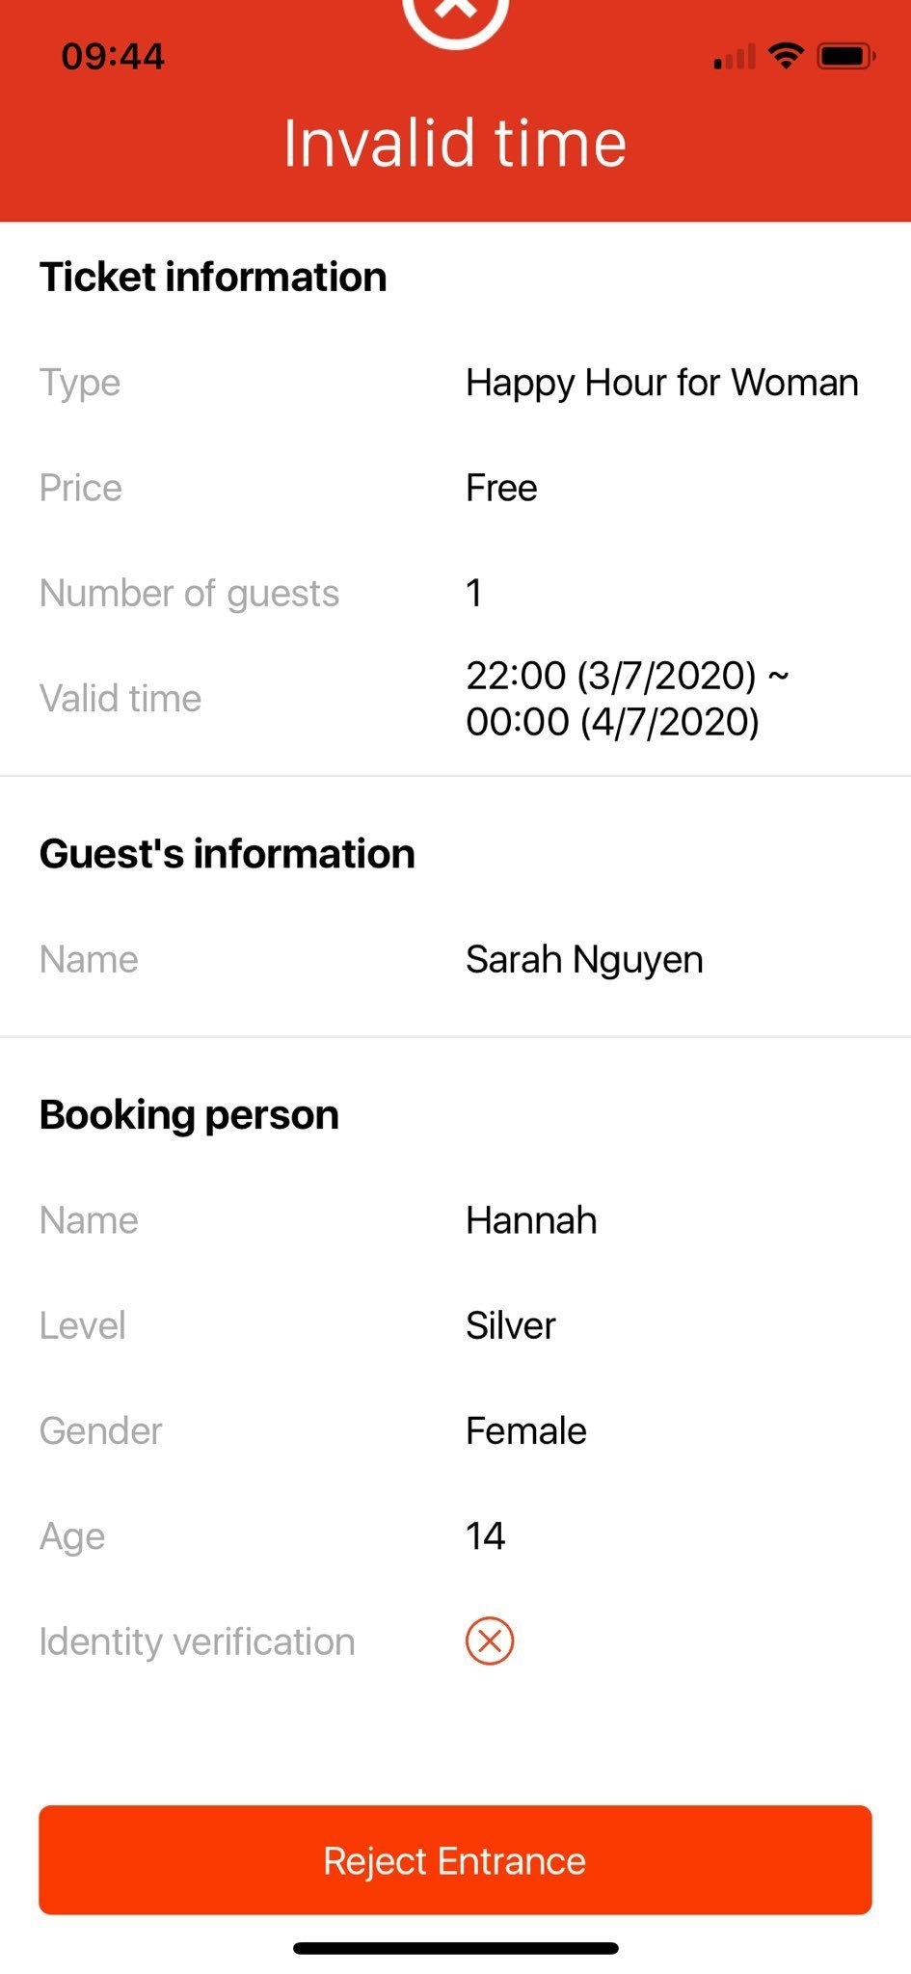Tap the Wi-Fi status icon
Viewport: 911px width, 1974px height.
787,56
